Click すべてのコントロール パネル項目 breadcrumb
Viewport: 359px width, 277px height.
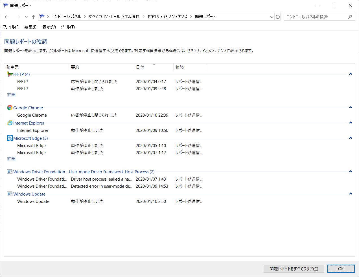(114, 17)
